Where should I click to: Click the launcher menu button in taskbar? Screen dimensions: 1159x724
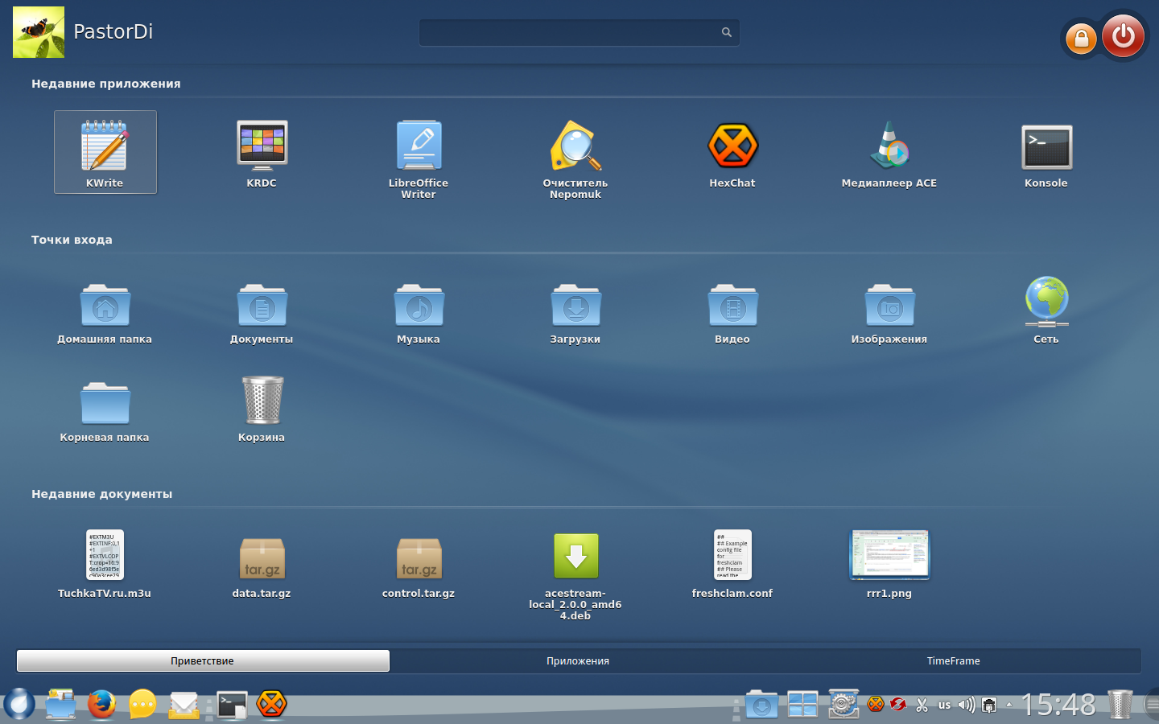point(19,704)
